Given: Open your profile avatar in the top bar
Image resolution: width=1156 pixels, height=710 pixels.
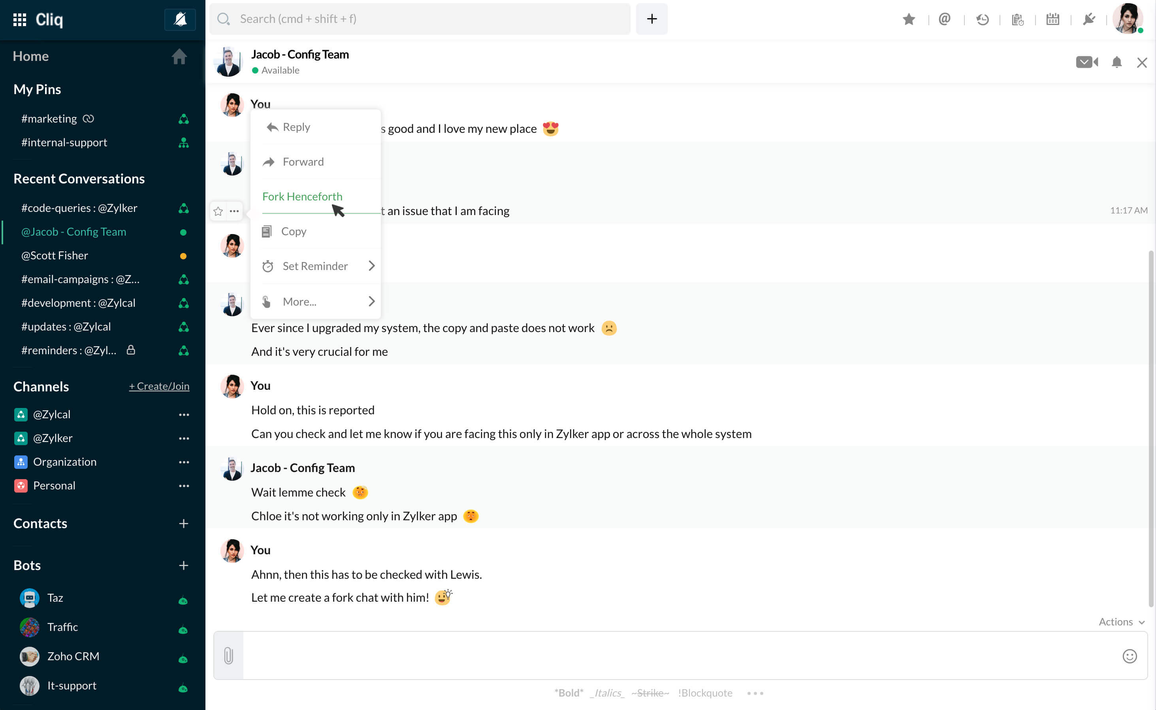Looking at the screenshot, I should (1128, 19).
